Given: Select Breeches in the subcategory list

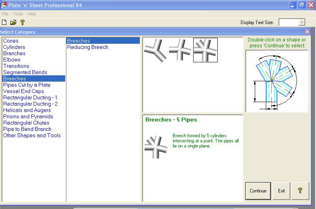Looking at the screenshot, I should 103,41.
